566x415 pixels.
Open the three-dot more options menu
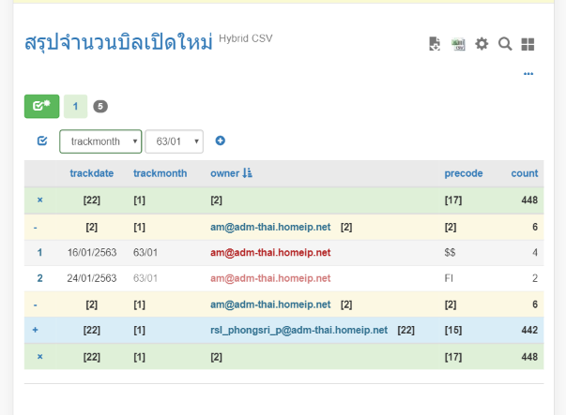pos(528,73)
